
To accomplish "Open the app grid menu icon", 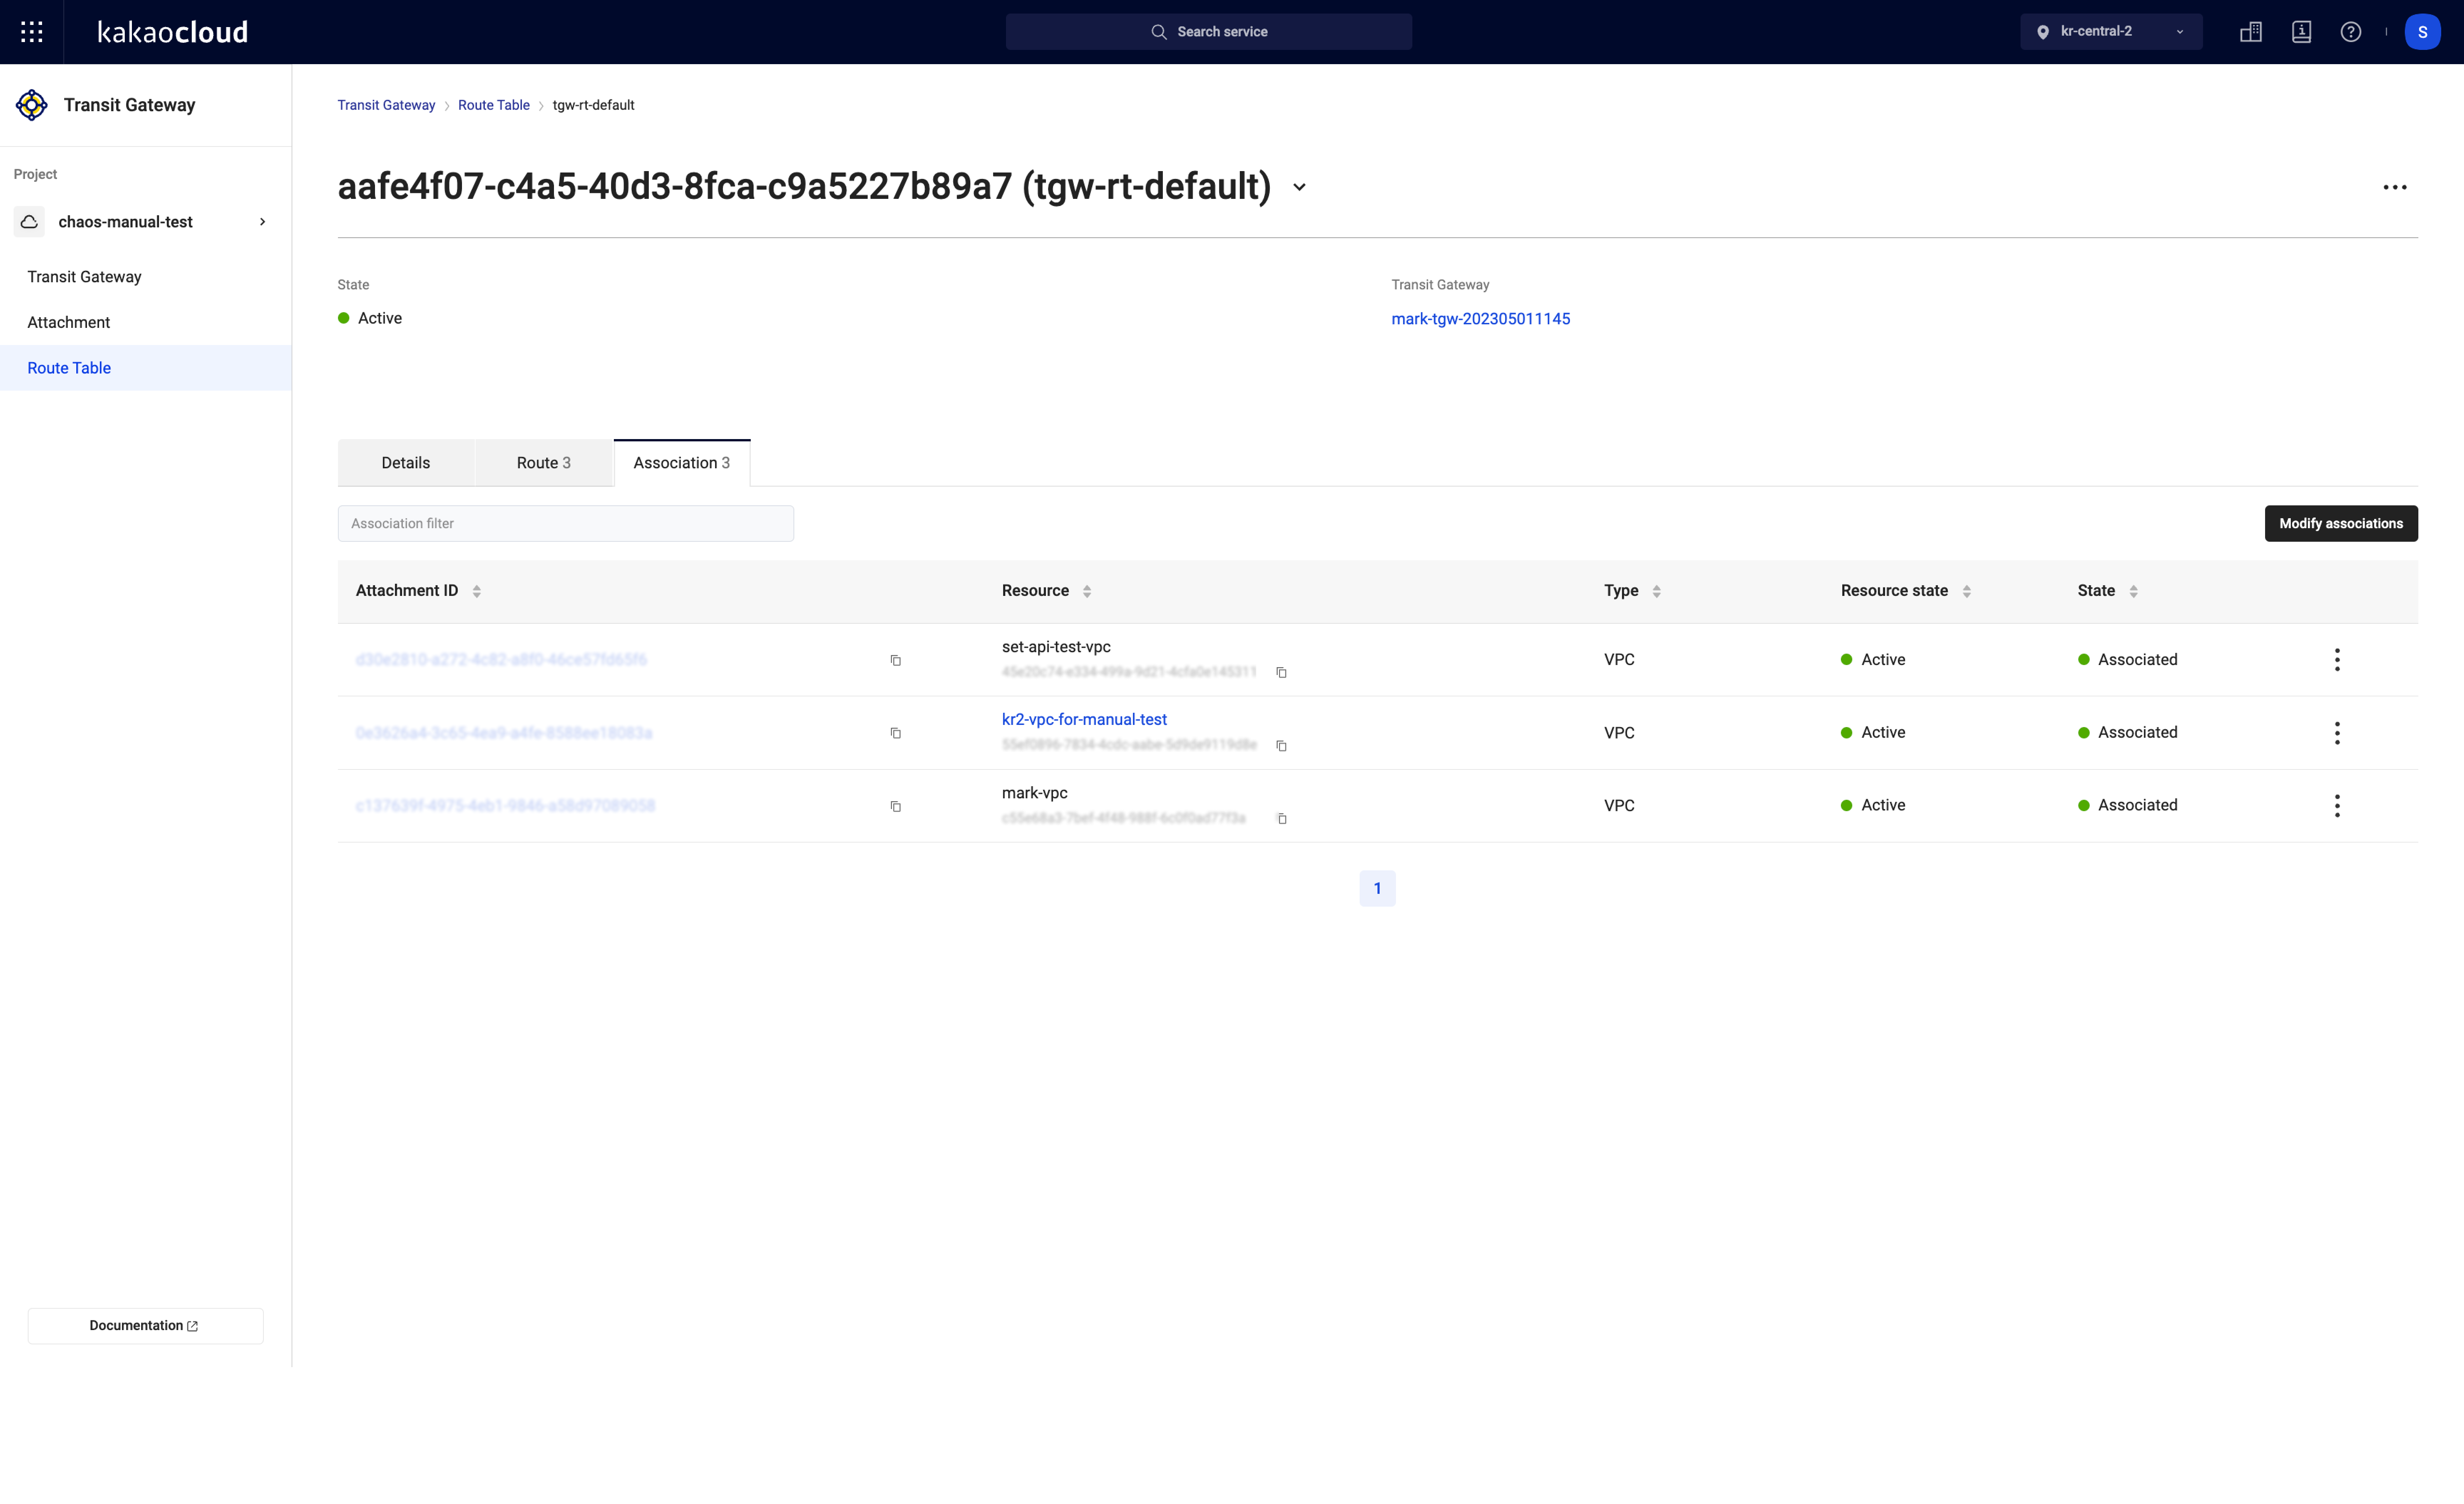I will [x=32, y=32].
